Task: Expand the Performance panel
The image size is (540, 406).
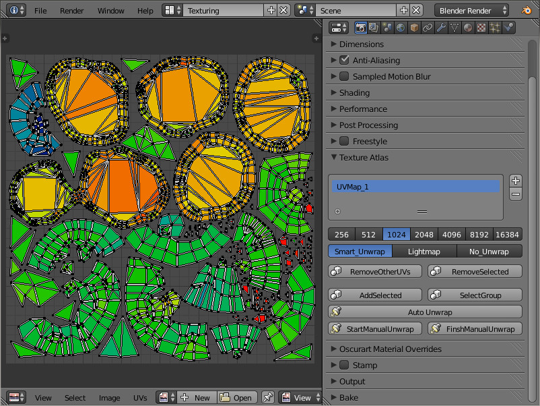Action: (x=362, y=109)
